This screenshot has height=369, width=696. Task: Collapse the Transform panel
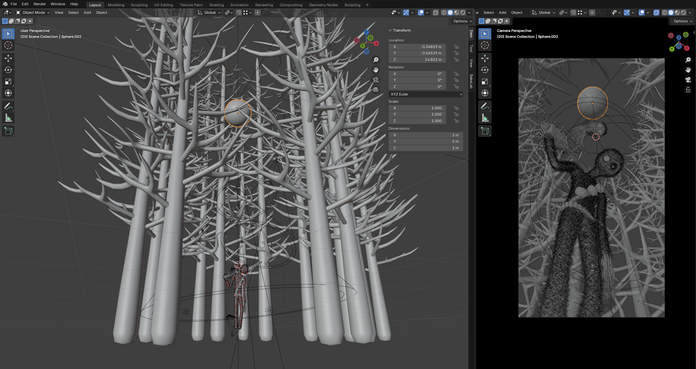(x=390, y=30)
